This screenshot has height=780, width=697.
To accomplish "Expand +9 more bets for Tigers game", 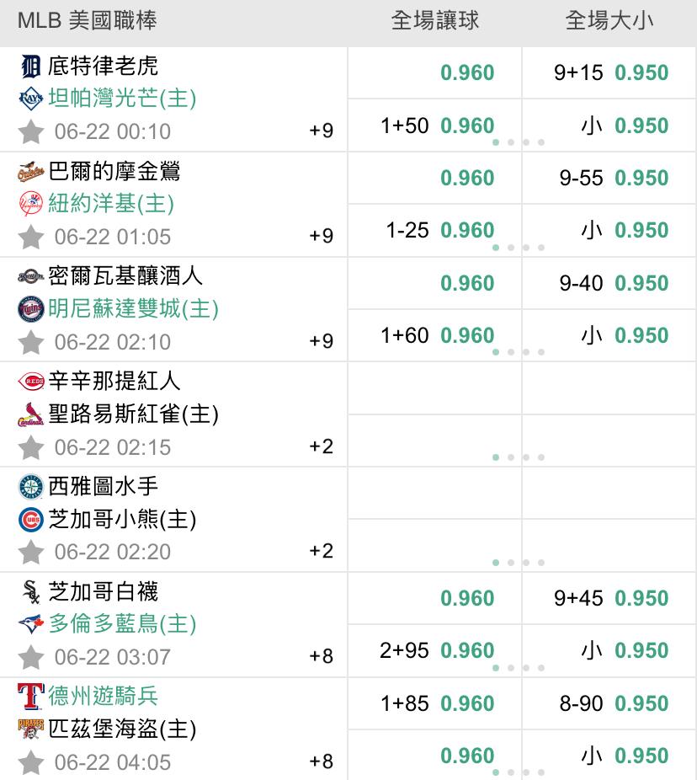I will click(x=322, y=131).
